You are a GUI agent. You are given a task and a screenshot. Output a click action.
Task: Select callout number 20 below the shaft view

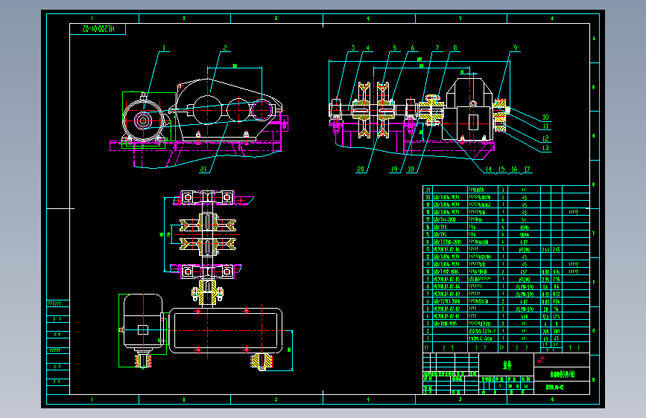click(x=361, y=169)
